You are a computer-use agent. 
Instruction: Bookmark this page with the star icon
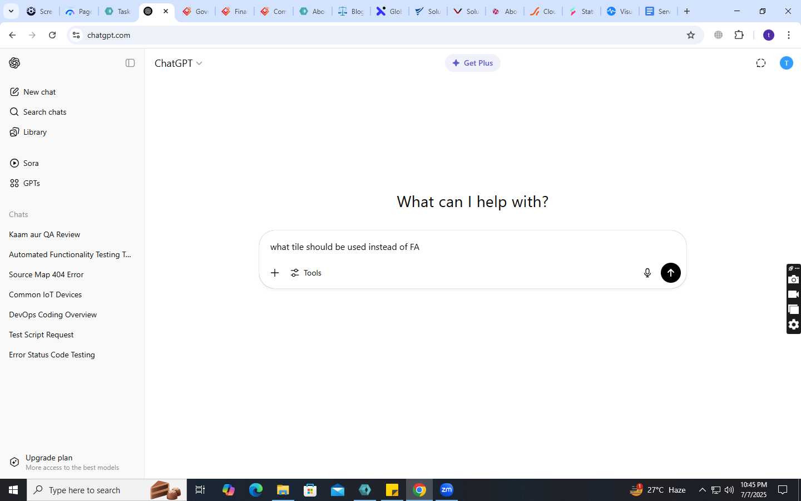coord(691,35)
